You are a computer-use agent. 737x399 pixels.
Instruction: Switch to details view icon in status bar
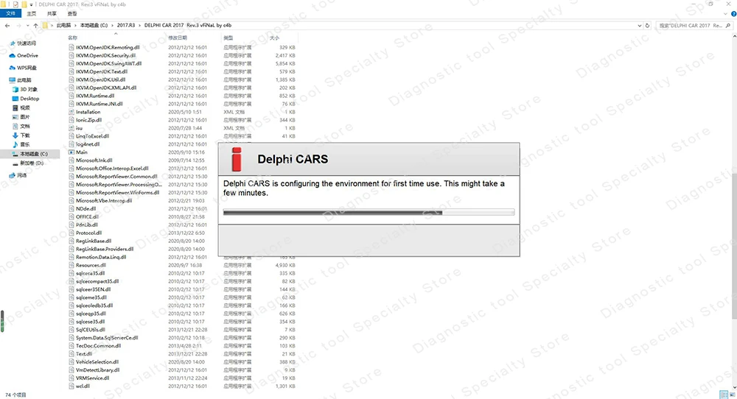724,395
